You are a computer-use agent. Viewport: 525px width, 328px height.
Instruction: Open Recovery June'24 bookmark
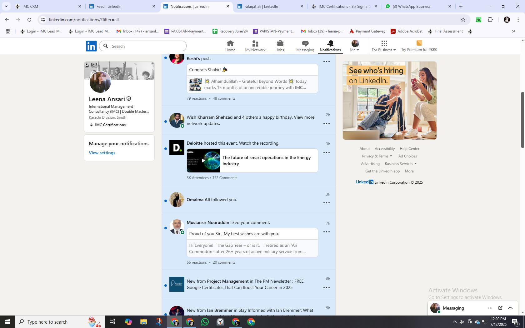(x=230, y=31)
